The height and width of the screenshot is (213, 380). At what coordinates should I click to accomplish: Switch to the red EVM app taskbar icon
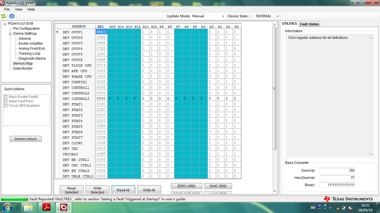[x=64, y=207]
